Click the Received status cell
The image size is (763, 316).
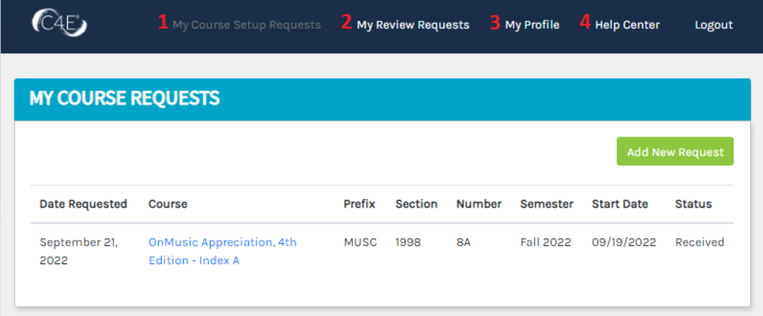[699, 242]
